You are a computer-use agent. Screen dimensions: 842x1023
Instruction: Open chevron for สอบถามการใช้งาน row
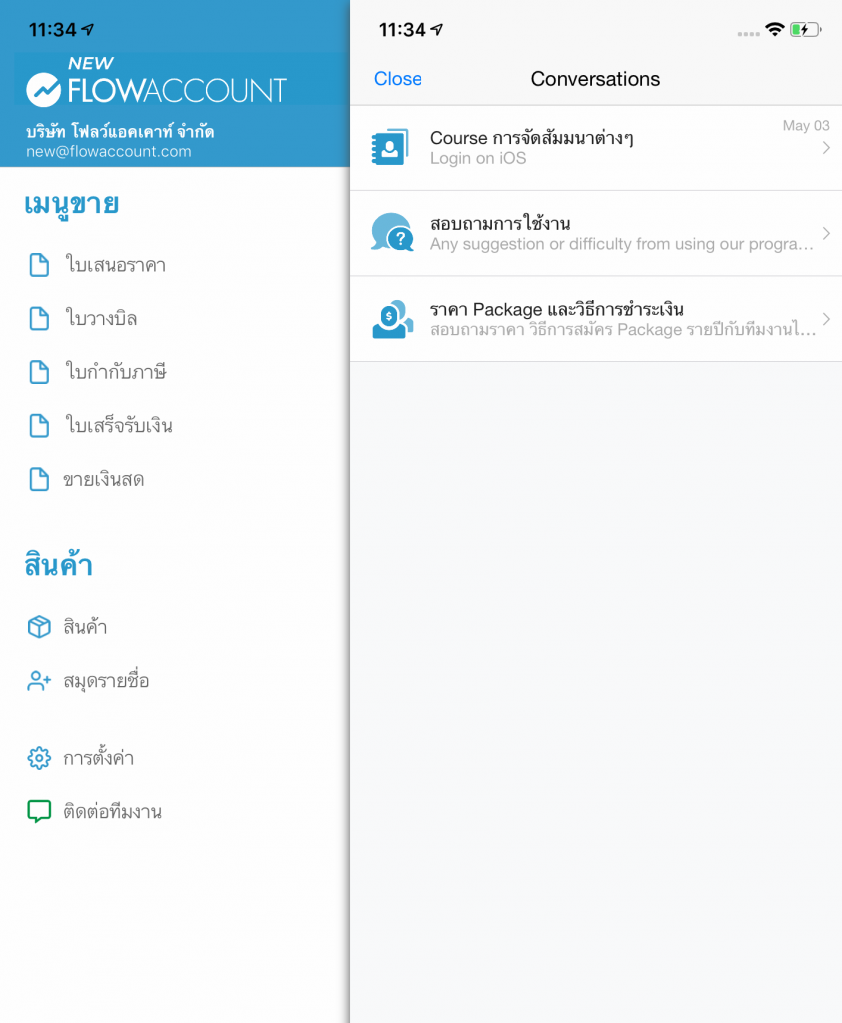click(x=826, y=234)
